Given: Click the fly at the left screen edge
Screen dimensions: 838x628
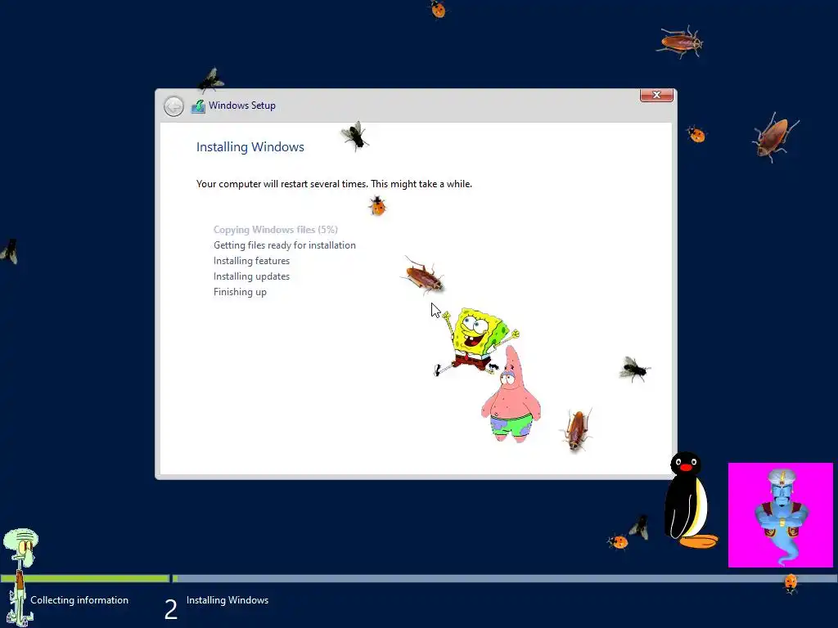Looking at the screenshot, I should point(10,252).
